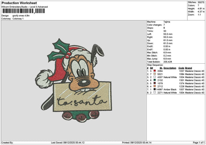Click the Trims value '30'

(x=165, y=31)
